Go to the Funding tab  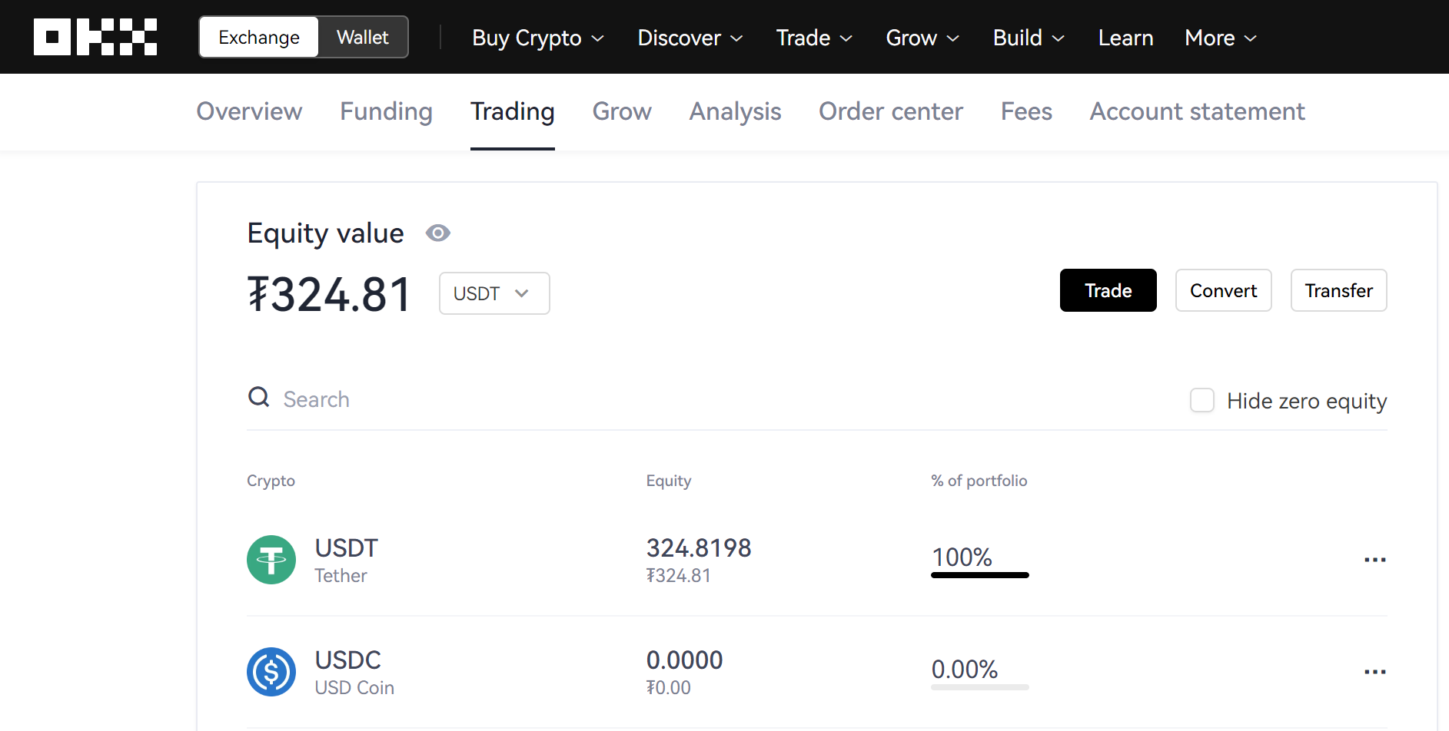click(386, 111)
